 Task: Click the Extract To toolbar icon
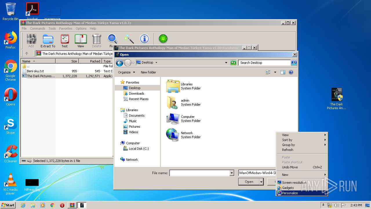tap(48, 41)
